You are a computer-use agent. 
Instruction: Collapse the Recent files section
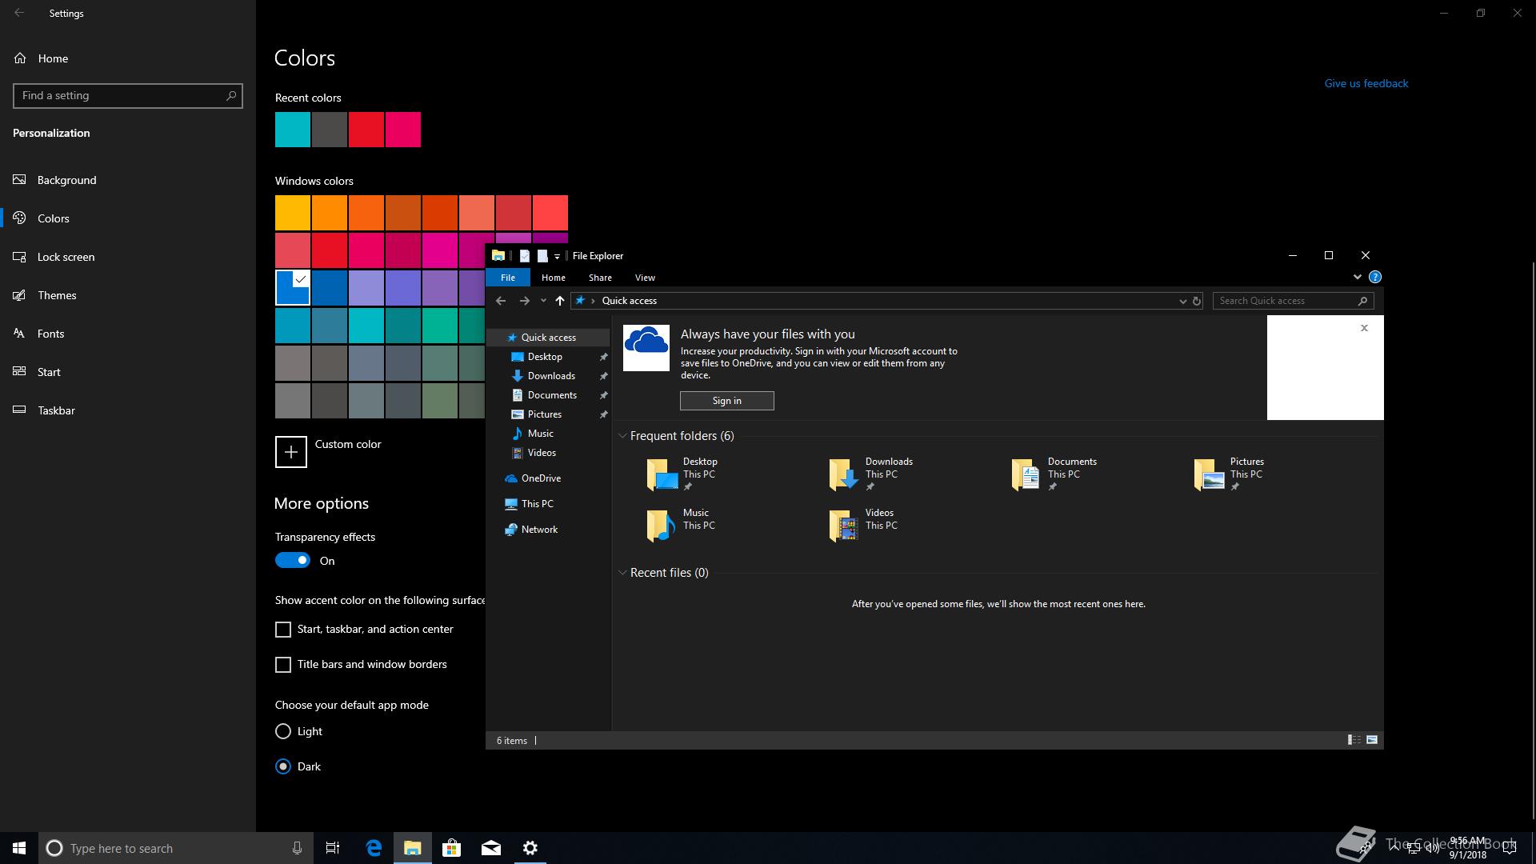pyautogui.click(x=622, y=573)
